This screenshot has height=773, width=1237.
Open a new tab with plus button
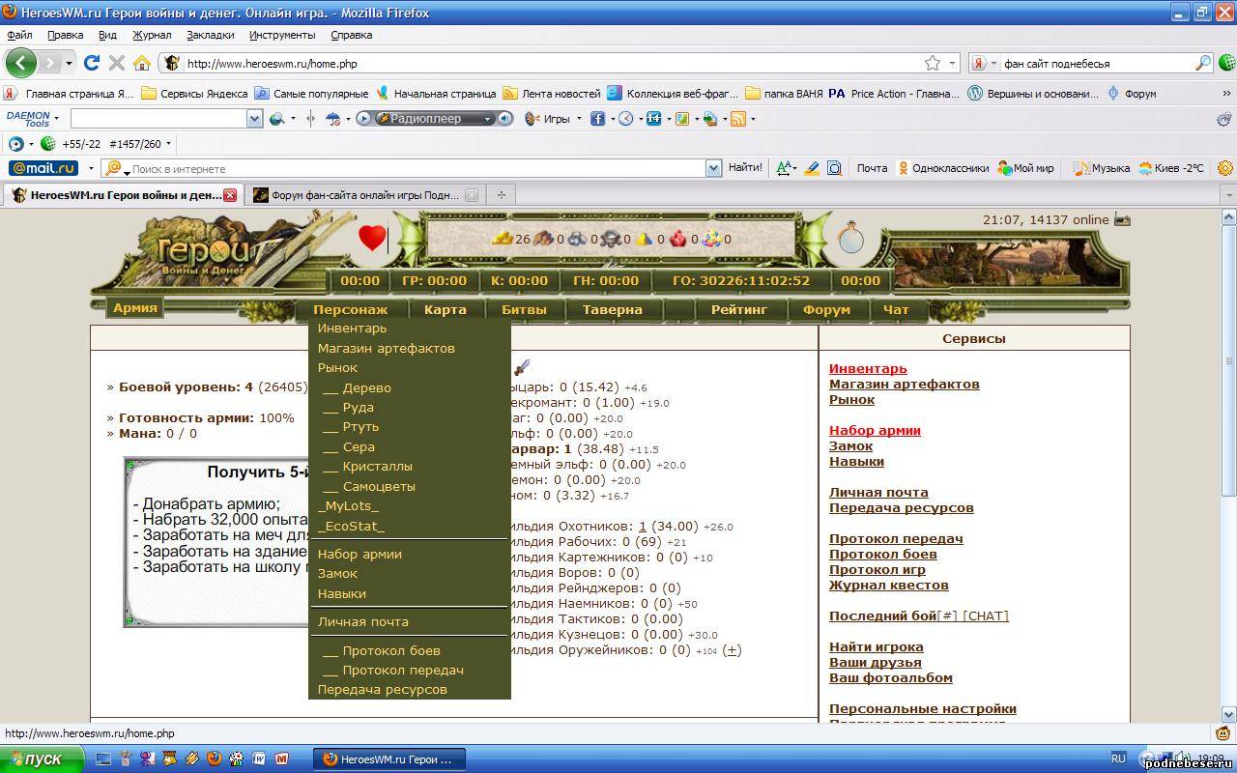tap(501, 194)
